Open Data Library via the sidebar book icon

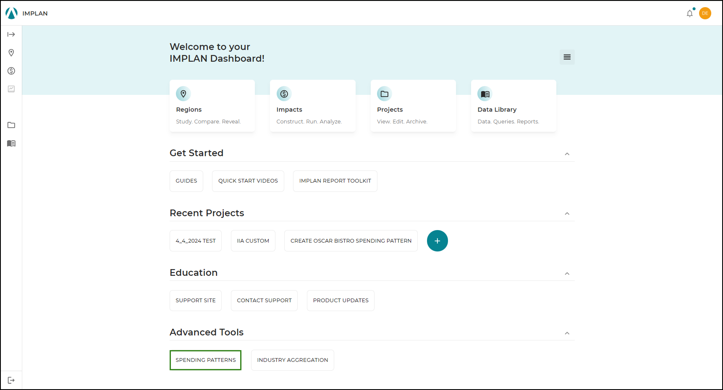coord(11,143)
